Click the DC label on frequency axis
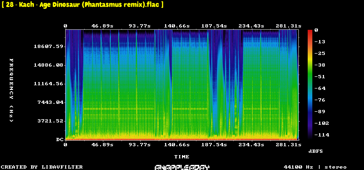Viewport: 364px width, 170px height. pyautogui.click(x=60, y=140)
